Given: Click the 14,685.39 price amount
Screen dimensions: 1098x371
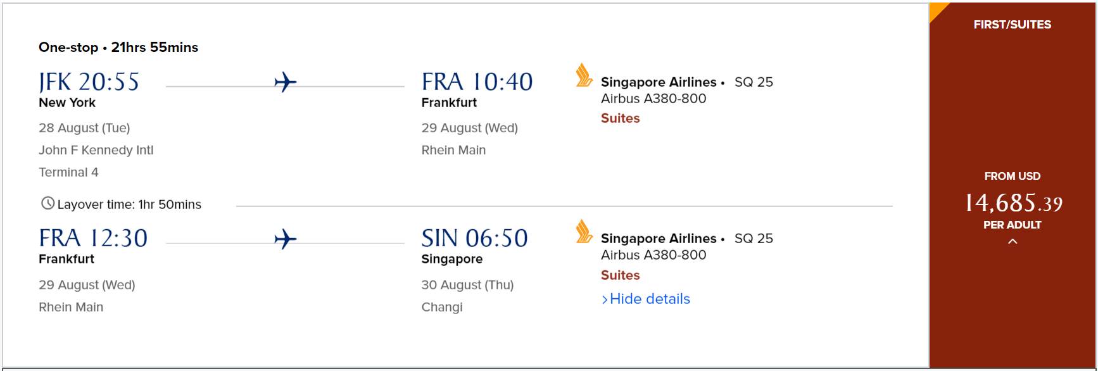Looking at the screenshot, I should pyautogui.click(x=1013, y=203).
